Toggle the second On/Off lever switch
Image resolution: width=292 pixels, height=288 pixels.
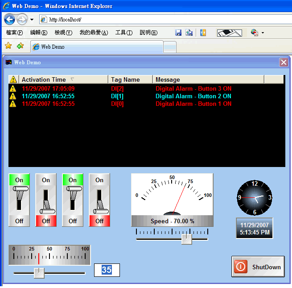click(46, 200)
